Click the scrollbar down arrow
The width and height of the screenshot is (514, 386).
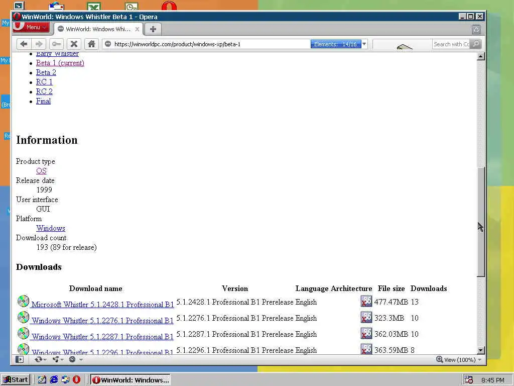pyautogui.click(x=480, y=350)
